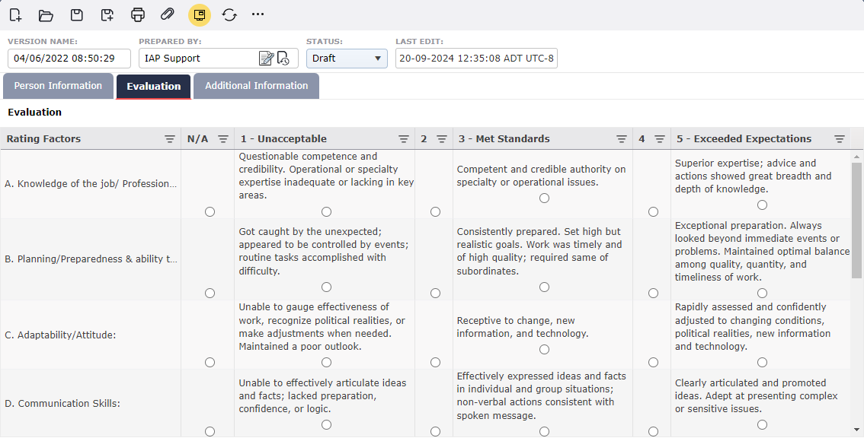The width and height of the screenshot is (864, 438).
Task: Click the Version Name input field
Action: coord(69,59)
